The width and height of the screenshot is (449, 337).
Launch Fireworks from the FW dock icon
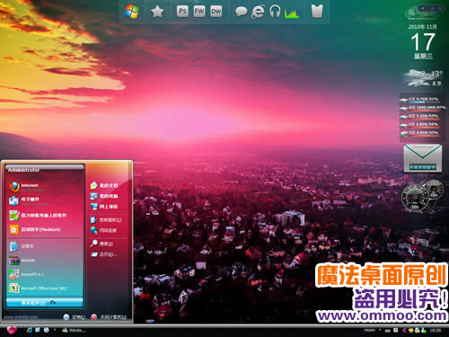pos(199,12)
